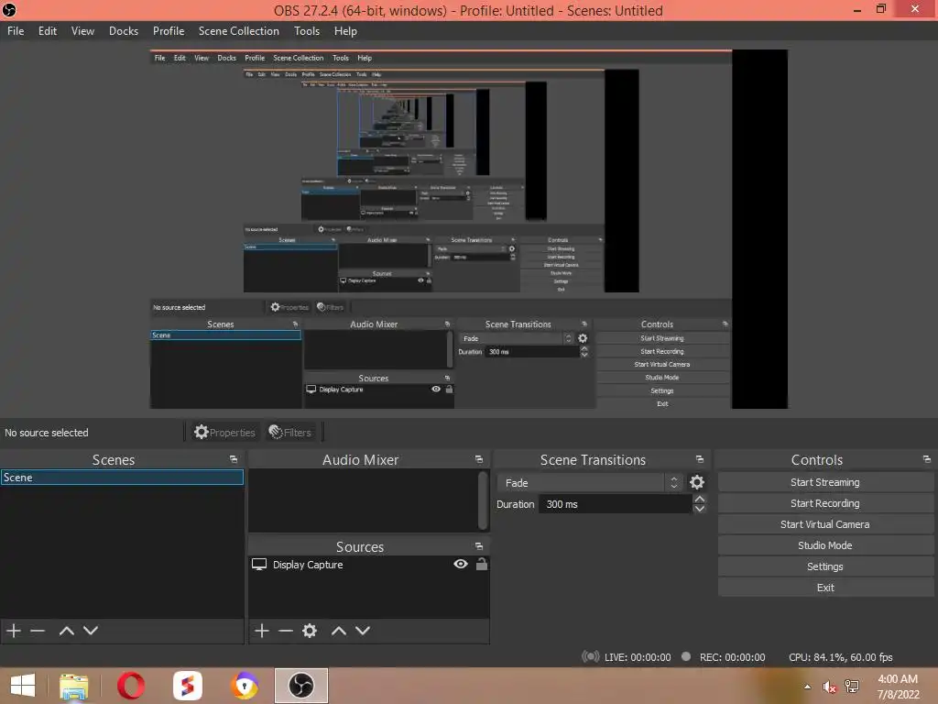This screenshot has width=938, height=704.
Task: Toggle Display Capture lock icon
Action: (482, 564)
